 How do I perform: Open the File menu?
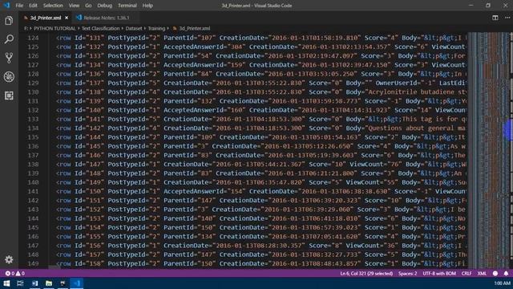tap(19, 6)
